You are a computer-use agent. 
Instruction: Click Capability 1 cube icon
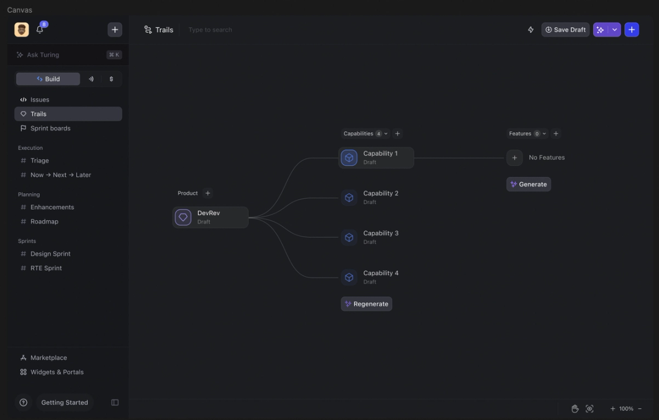pyautogui.click(x=349, y=157)
